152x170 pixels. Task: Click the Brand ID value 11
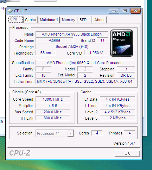(x=102, y=40)
